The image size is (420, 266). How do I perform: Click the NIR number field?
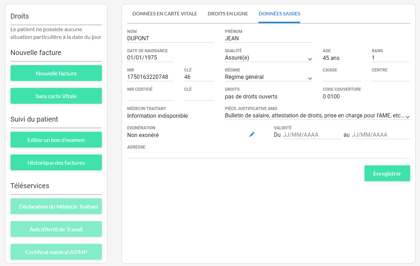tap(150, 77)
